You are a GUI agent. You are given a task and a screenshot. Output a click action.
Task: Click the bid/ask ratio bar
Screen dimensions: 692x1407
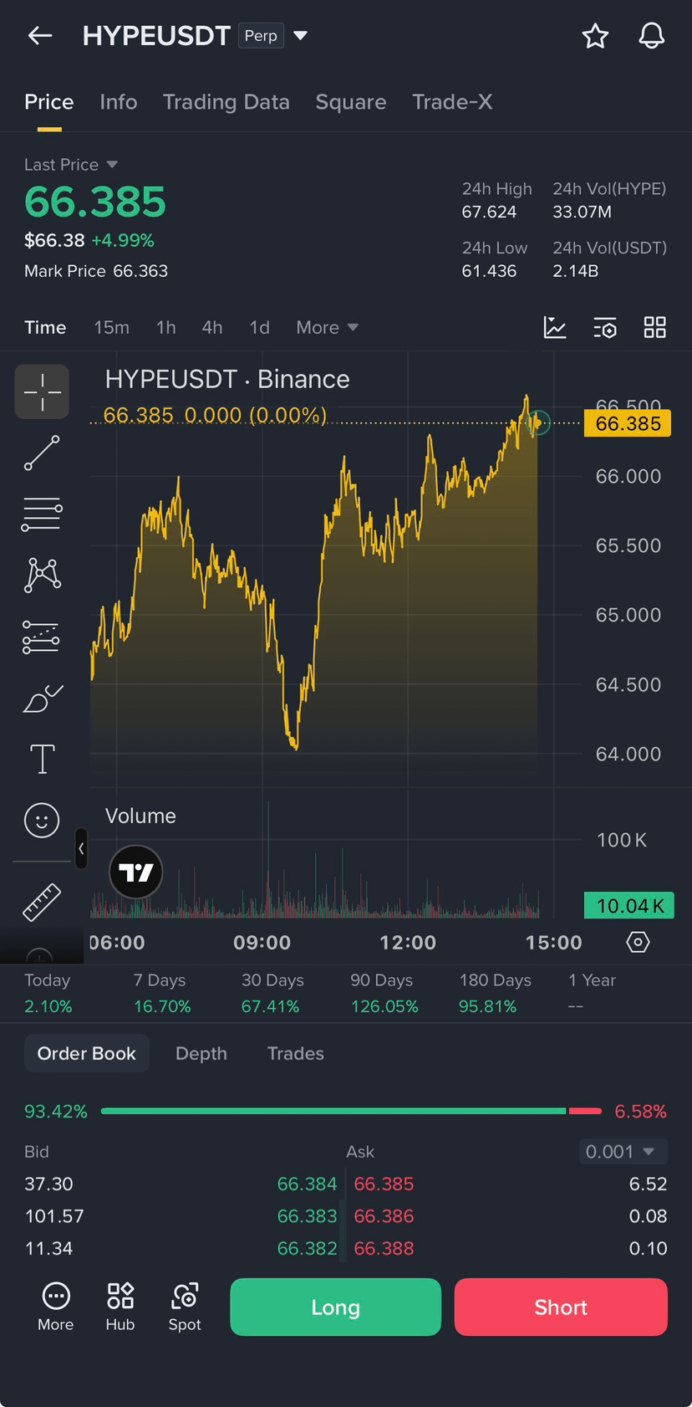coord(351,1111)
